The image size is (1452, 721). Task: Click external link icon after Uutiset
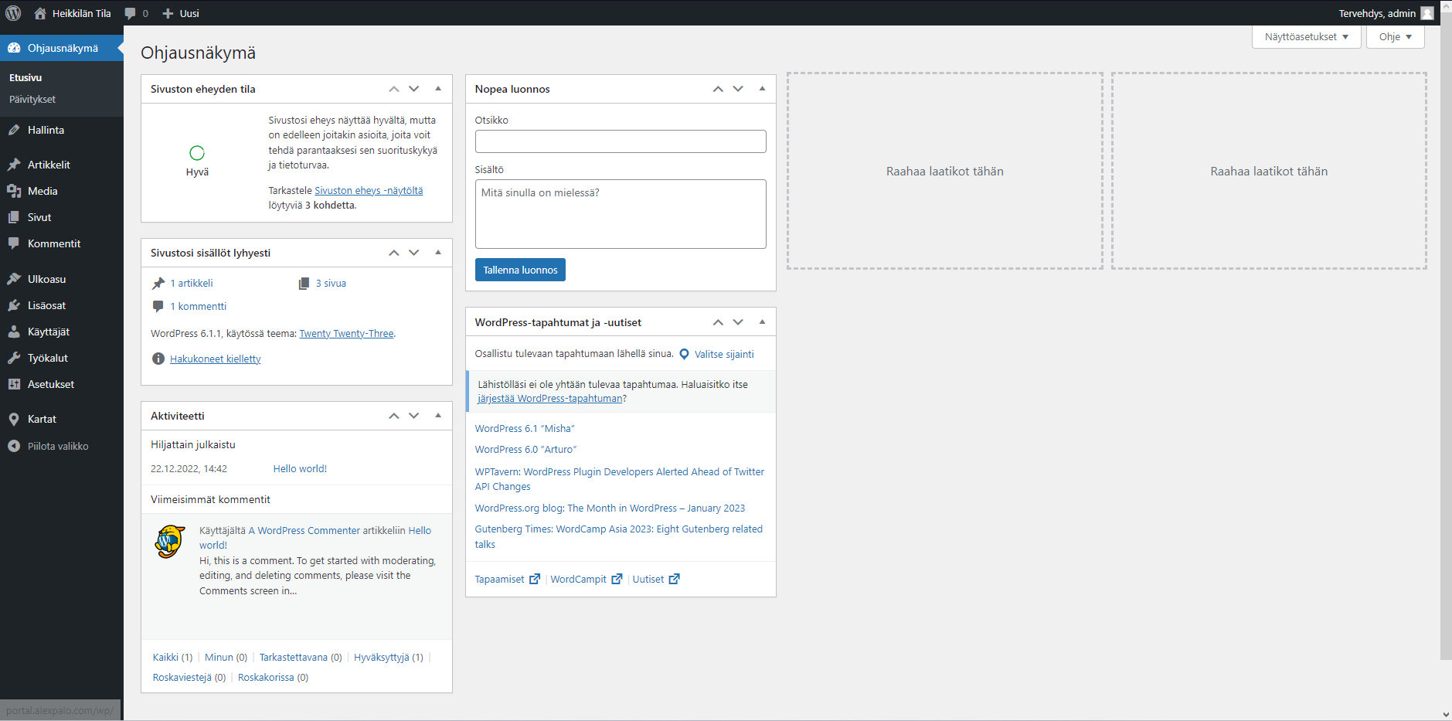pyautogui.click(x=674, y=579)
